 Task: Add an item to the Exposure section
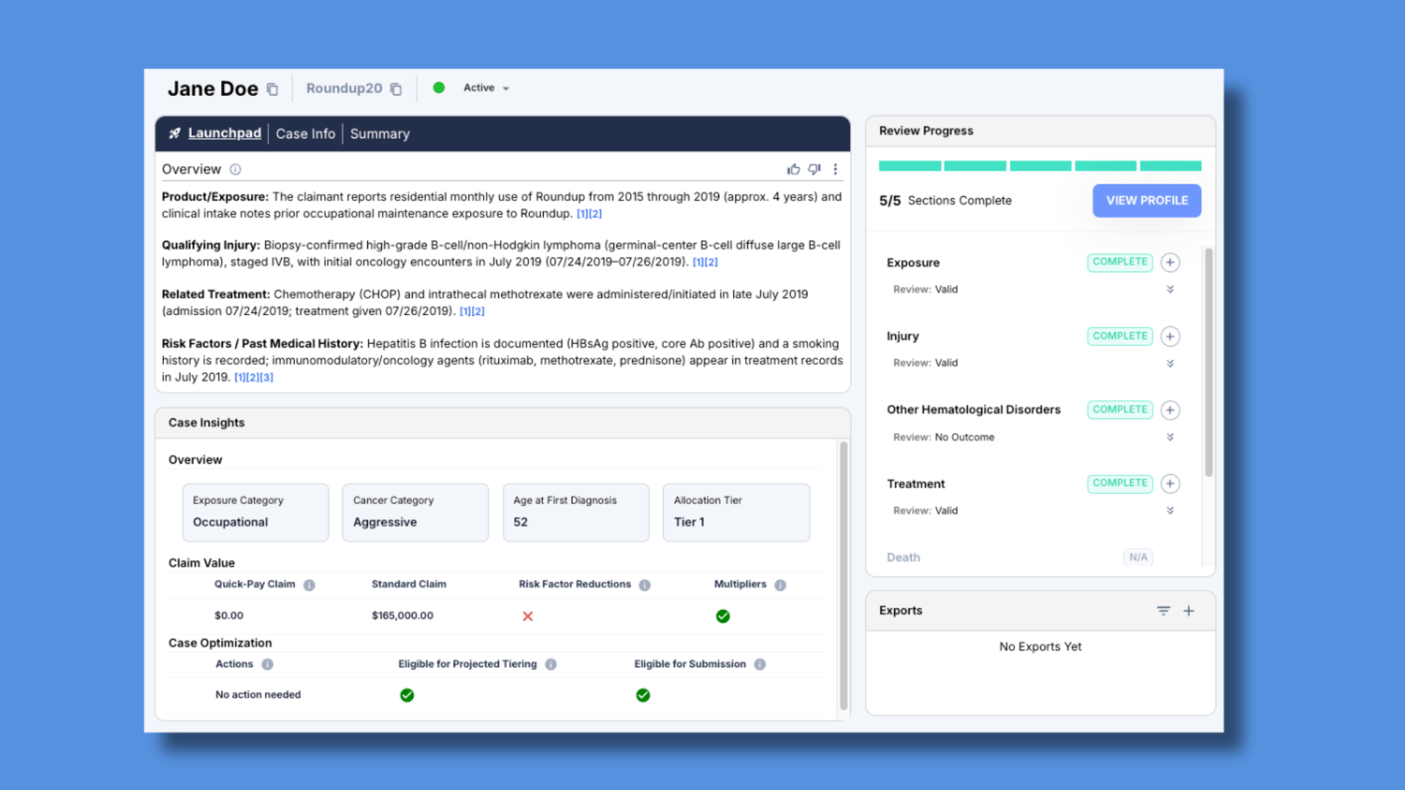[1170, 262]
